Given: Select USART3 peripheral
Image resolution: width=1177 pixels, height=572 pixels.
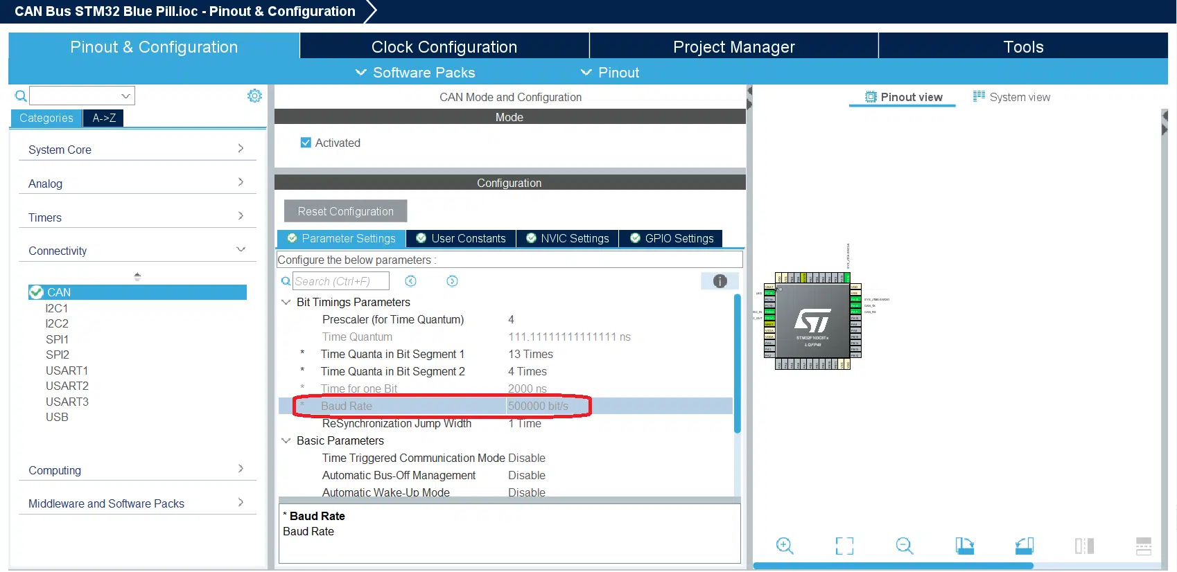Looking at the screenshot, I should (67, 402).
